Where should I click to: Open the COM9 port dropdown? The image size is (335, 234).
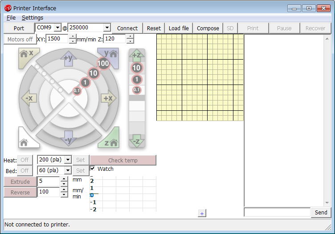(x=57, y=28)
